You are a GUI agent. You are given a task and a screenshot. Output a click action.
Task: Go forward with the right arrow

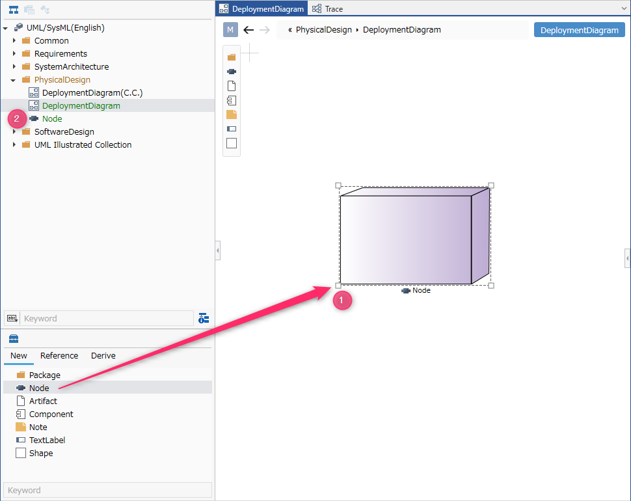coord(264,30)
